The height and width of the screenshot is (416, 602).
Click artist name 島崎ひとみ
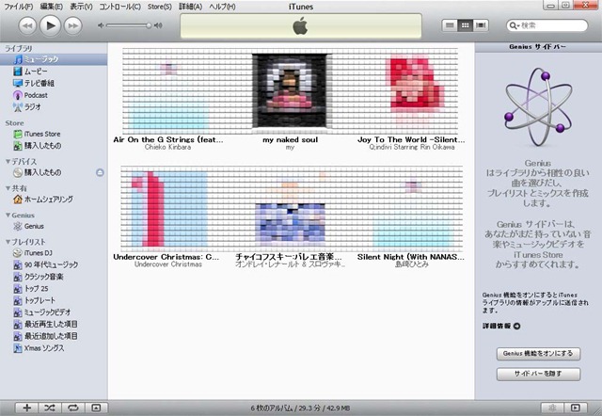pyautogui.click(x=412, y=264)
